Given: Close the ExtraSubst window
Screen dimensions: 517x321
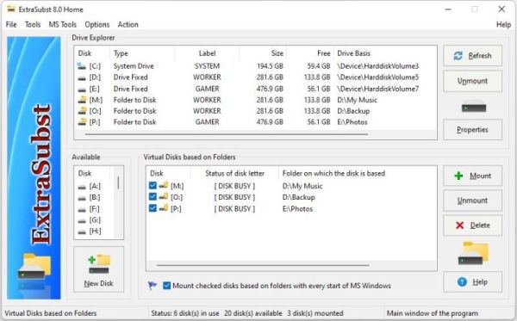Looking at the screenshot, I should pos(501,9).
